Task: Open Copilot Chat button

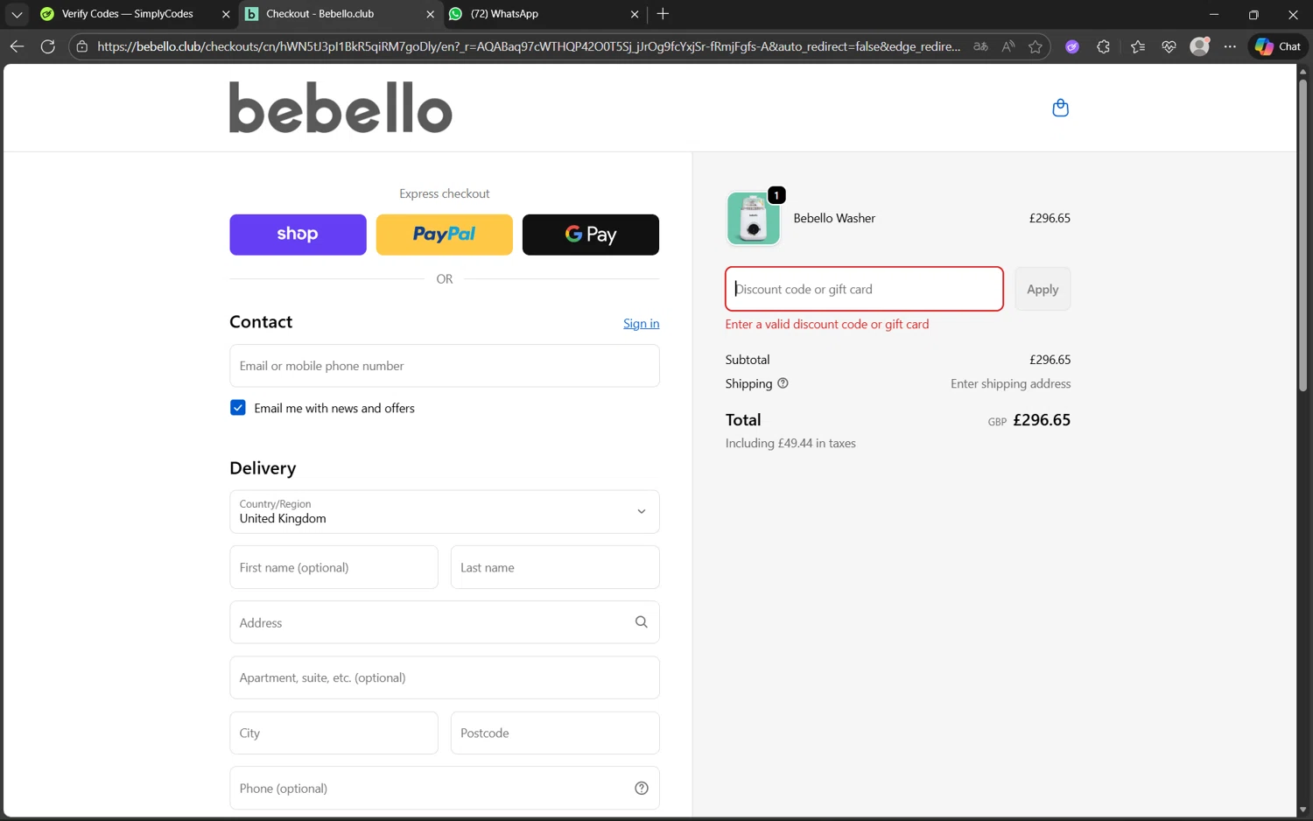Action: [x=1277, y=46]
